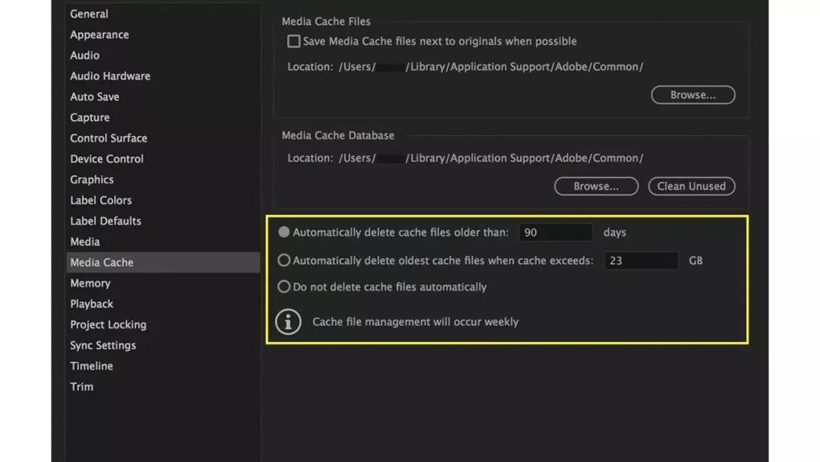Go to Appearance preferences
This screenshot has height=462, width=820.
click(99, 34)
